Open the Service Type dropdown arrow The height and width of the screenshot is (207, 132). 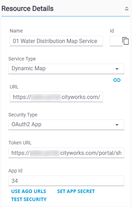click(x=117, y=69)
